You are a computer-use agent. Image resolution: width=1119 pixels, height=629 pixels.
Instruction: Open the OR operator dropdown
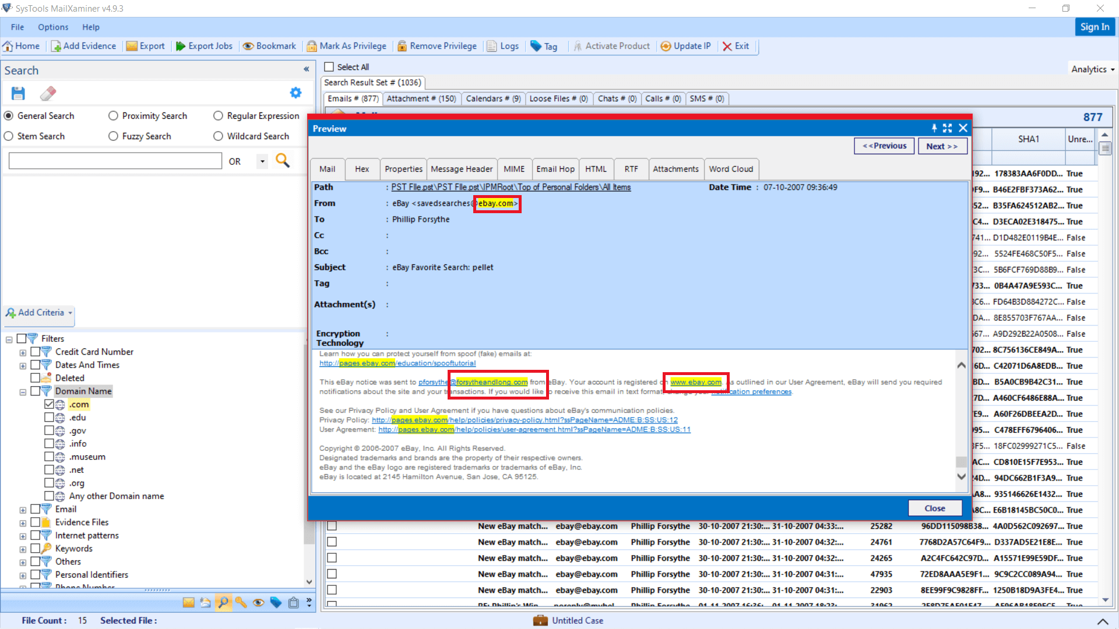pyautogui.click(x=262, y=161)
